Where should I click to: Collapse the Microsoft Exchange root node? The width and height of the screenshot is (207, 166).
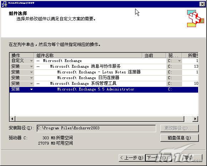pos(38,61)
